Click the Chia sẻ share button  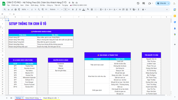tap(163, 3)
